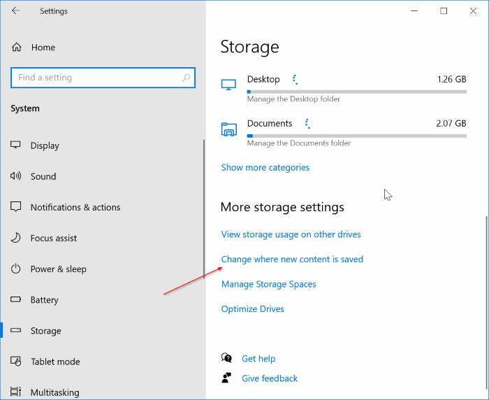Minimize the Settings window
Screen dimensions: 489x400
point(414,11)
